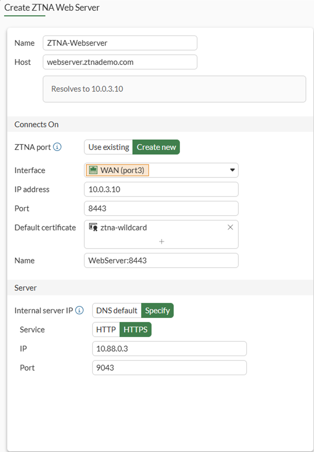Edit the server IP field 10.88.0.3

pyautogui.click(x=169, y=349)
